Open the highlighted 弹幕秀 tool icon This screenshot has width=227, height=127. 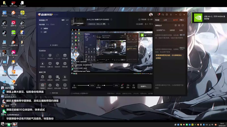tap(42, 86)
